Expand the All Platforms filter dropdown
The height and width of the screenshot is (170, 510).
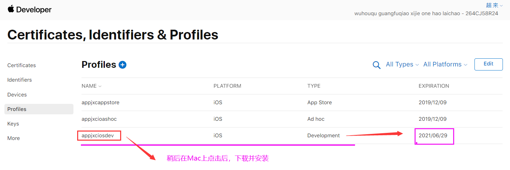445,64
